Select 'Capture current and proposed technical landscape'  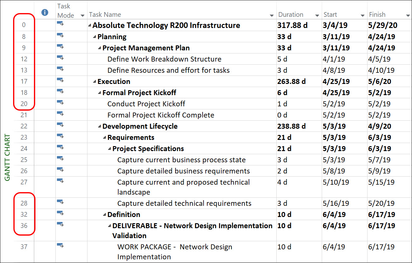click(184, 187)
